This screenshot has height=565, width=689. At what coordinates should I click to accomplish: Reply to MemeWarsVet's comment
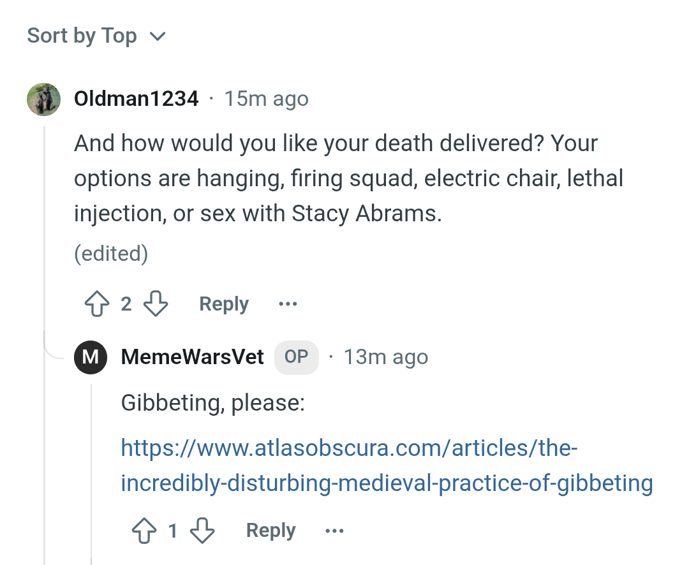point(270,531)
